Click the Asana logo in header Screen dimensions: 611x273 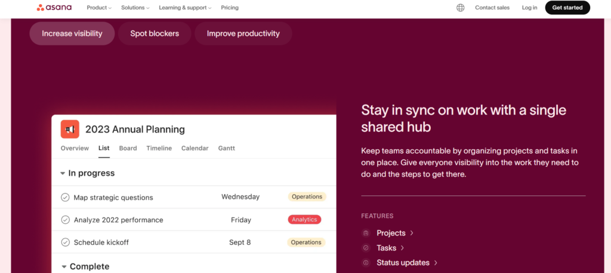tap(54, 8)
